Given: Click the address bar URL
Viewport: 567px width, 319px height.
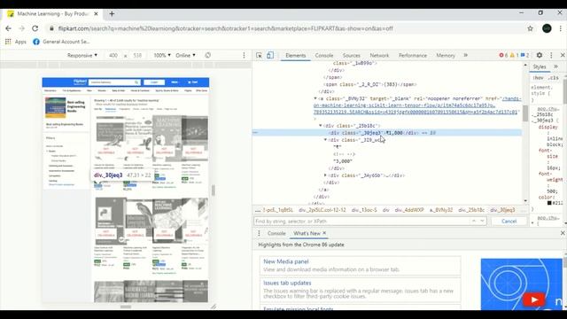Looking at the screenshot, I should coord(225,28).
